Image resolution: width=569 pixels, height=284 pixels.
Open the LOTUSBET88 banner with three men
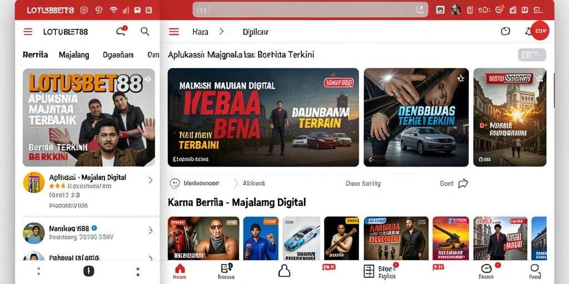[x=88, y=118]
